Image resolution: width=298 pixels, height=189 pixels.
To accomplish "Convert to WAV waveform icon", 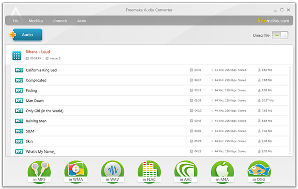I will coord(113,172).
